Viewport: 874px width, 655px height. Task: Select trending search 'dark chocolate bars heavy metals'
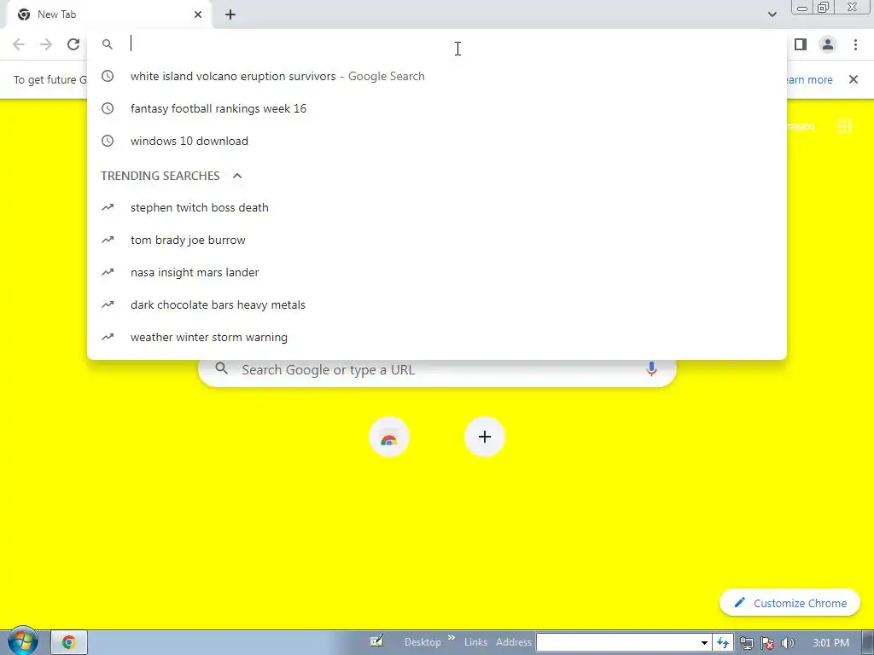coord(437,304)
